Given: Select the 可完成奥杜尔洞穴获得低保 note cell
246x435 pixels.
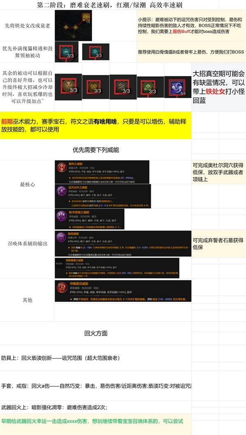Looking at the screenshot, I should click(219, 172).
